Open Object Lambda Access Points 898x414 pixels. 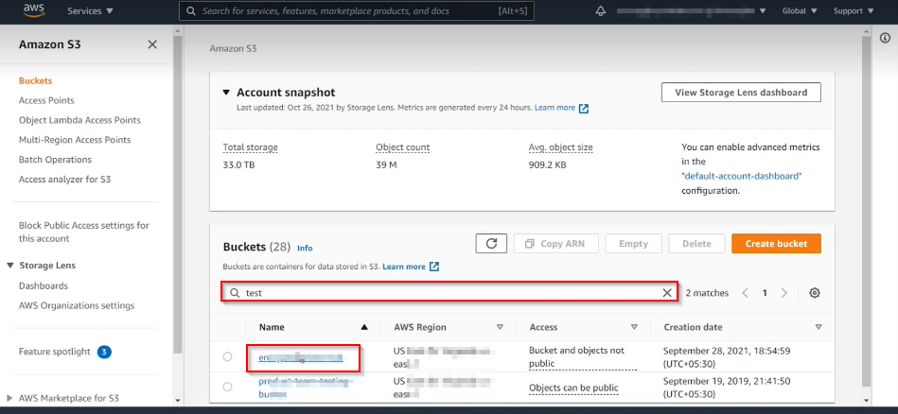(79, 120)
